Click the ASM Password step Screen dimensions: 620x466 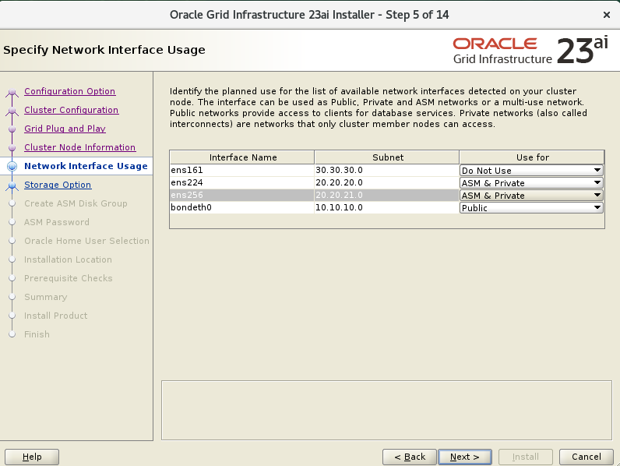(57, 222)
